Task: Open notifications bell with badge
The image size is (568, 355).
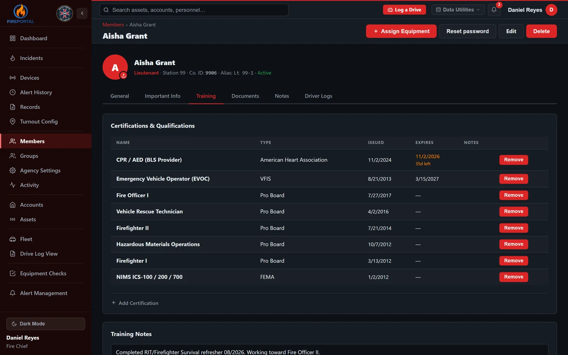Action: tap(494, 10)
